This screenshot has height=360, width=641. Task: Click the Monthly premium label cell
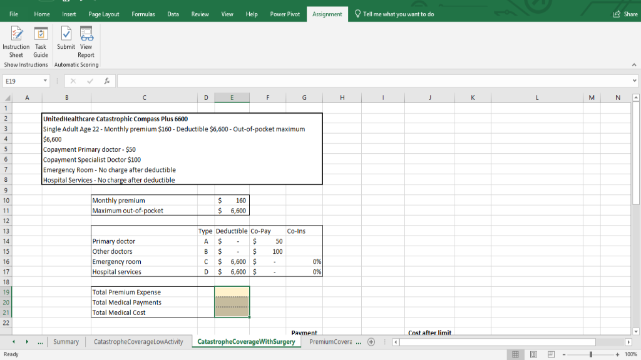click(x=145, y=201)
